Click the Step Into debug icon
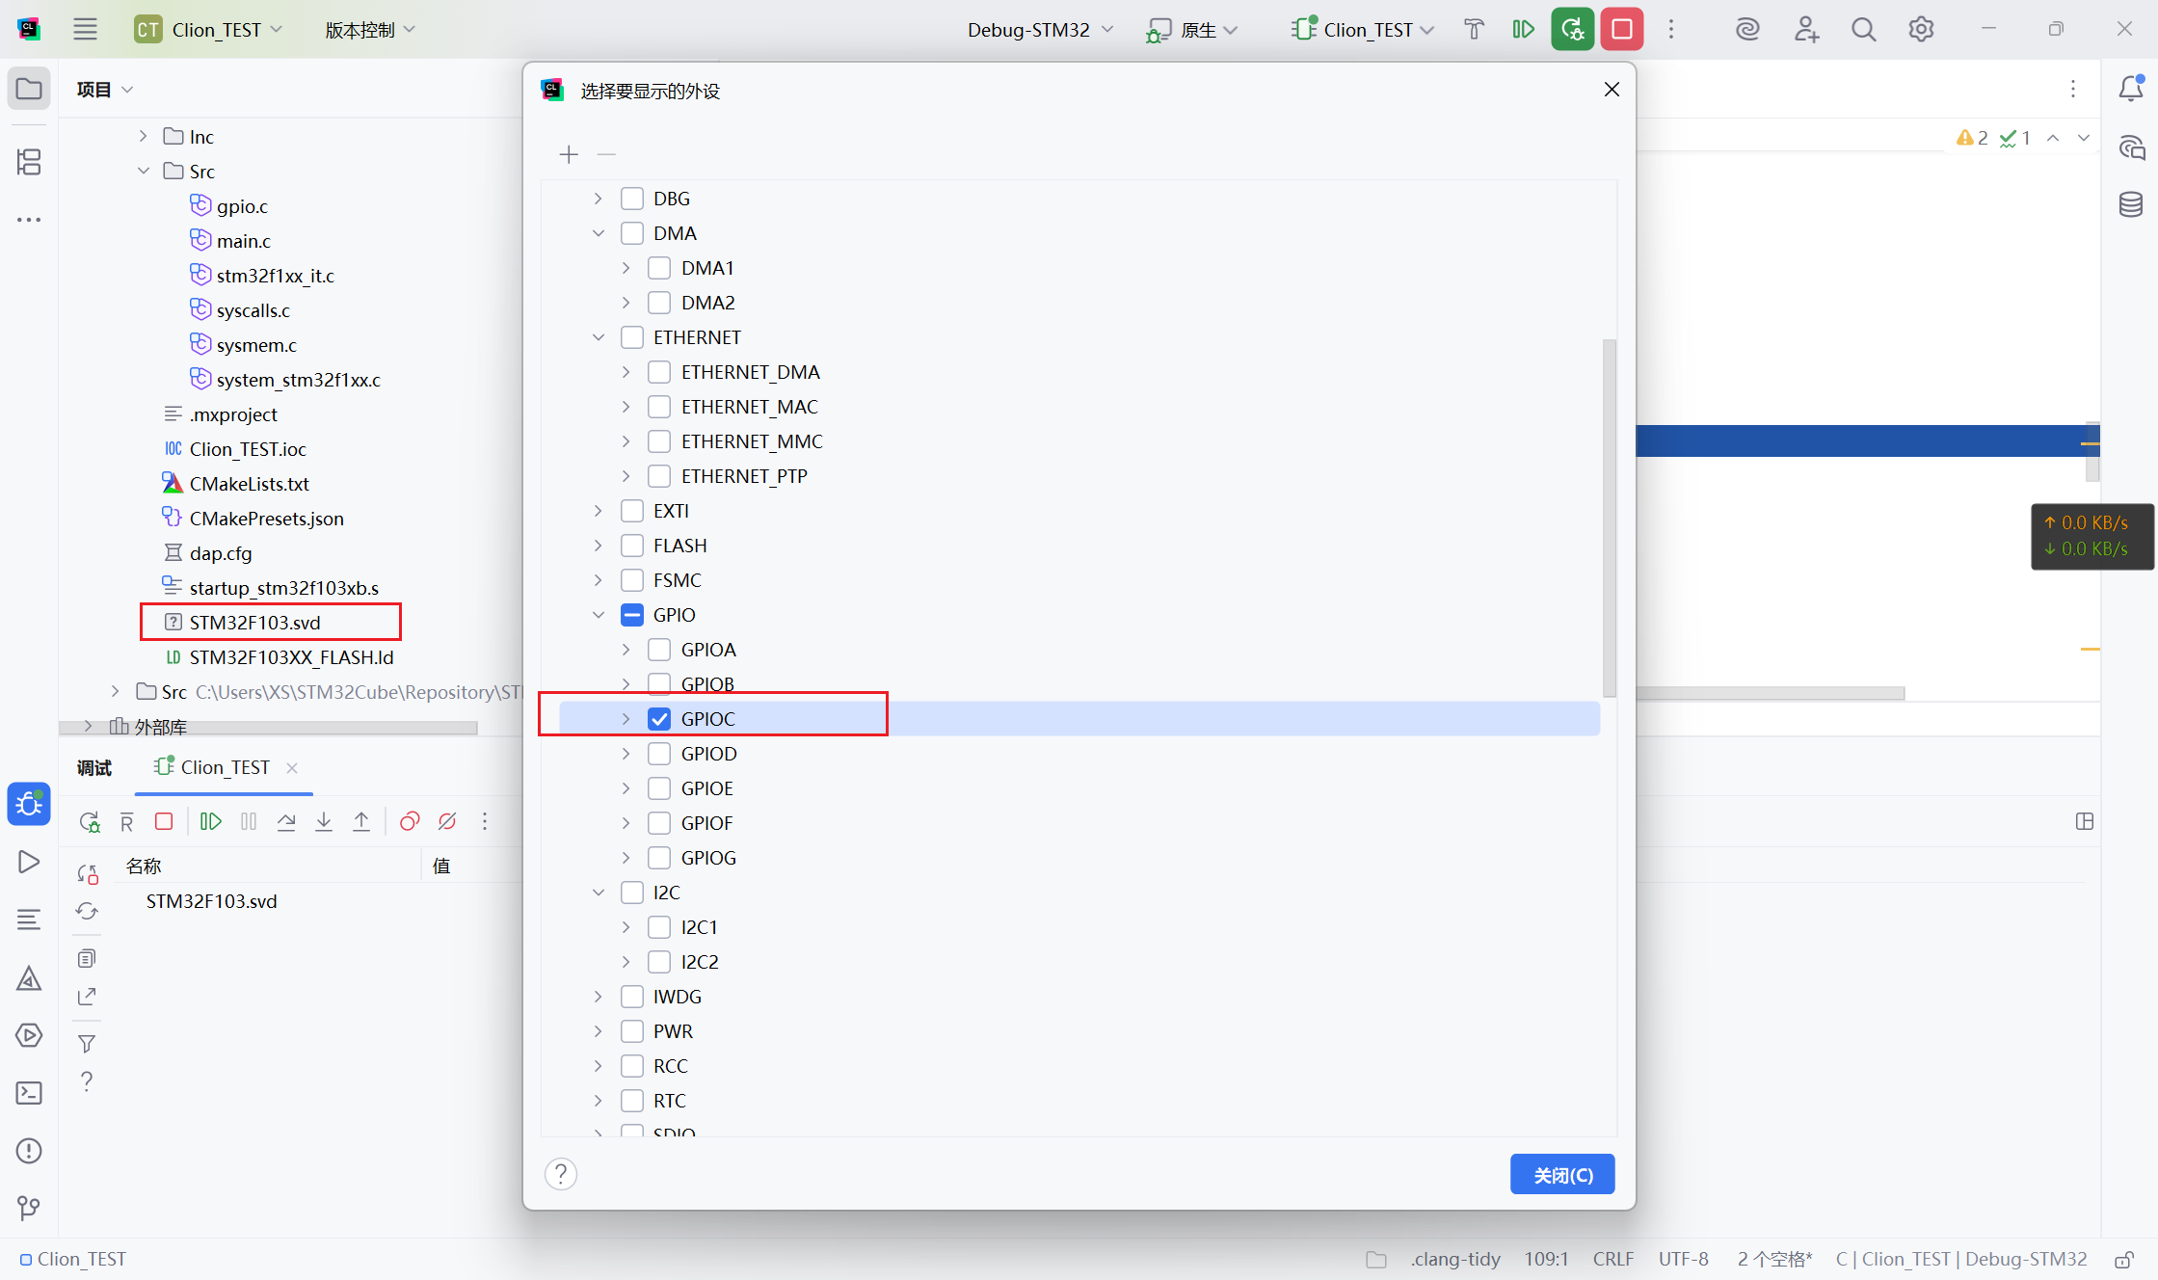 [x=324, y=821]
